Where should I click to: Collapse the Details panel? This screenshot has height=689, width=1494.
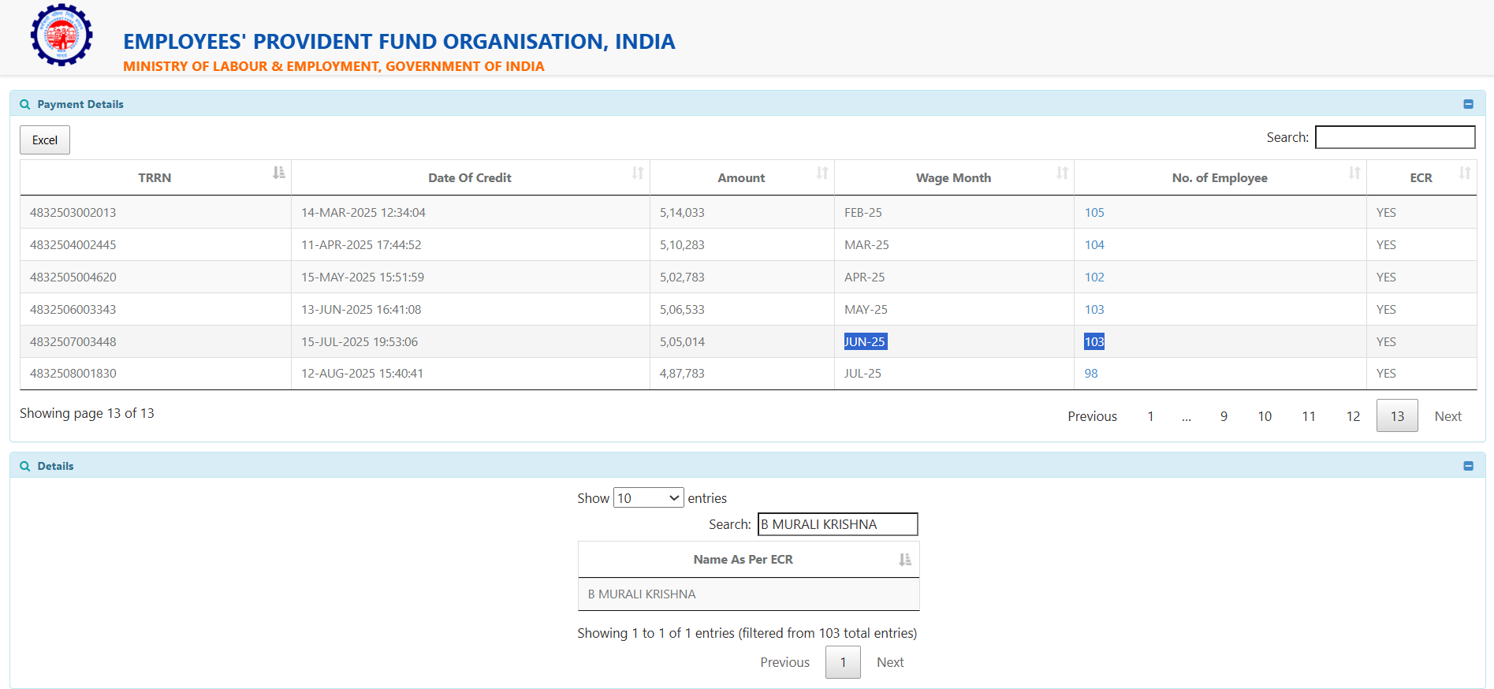pos(1468,466)
